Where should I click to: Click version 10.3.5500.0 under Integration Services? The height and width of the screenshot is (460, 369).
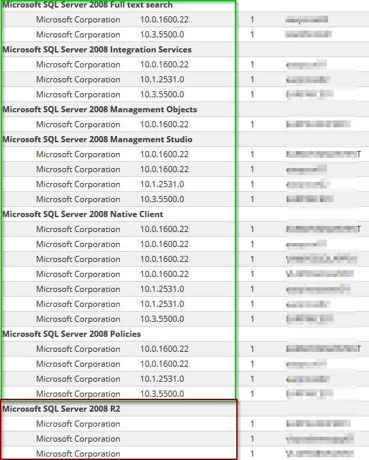tap(162, 95)
